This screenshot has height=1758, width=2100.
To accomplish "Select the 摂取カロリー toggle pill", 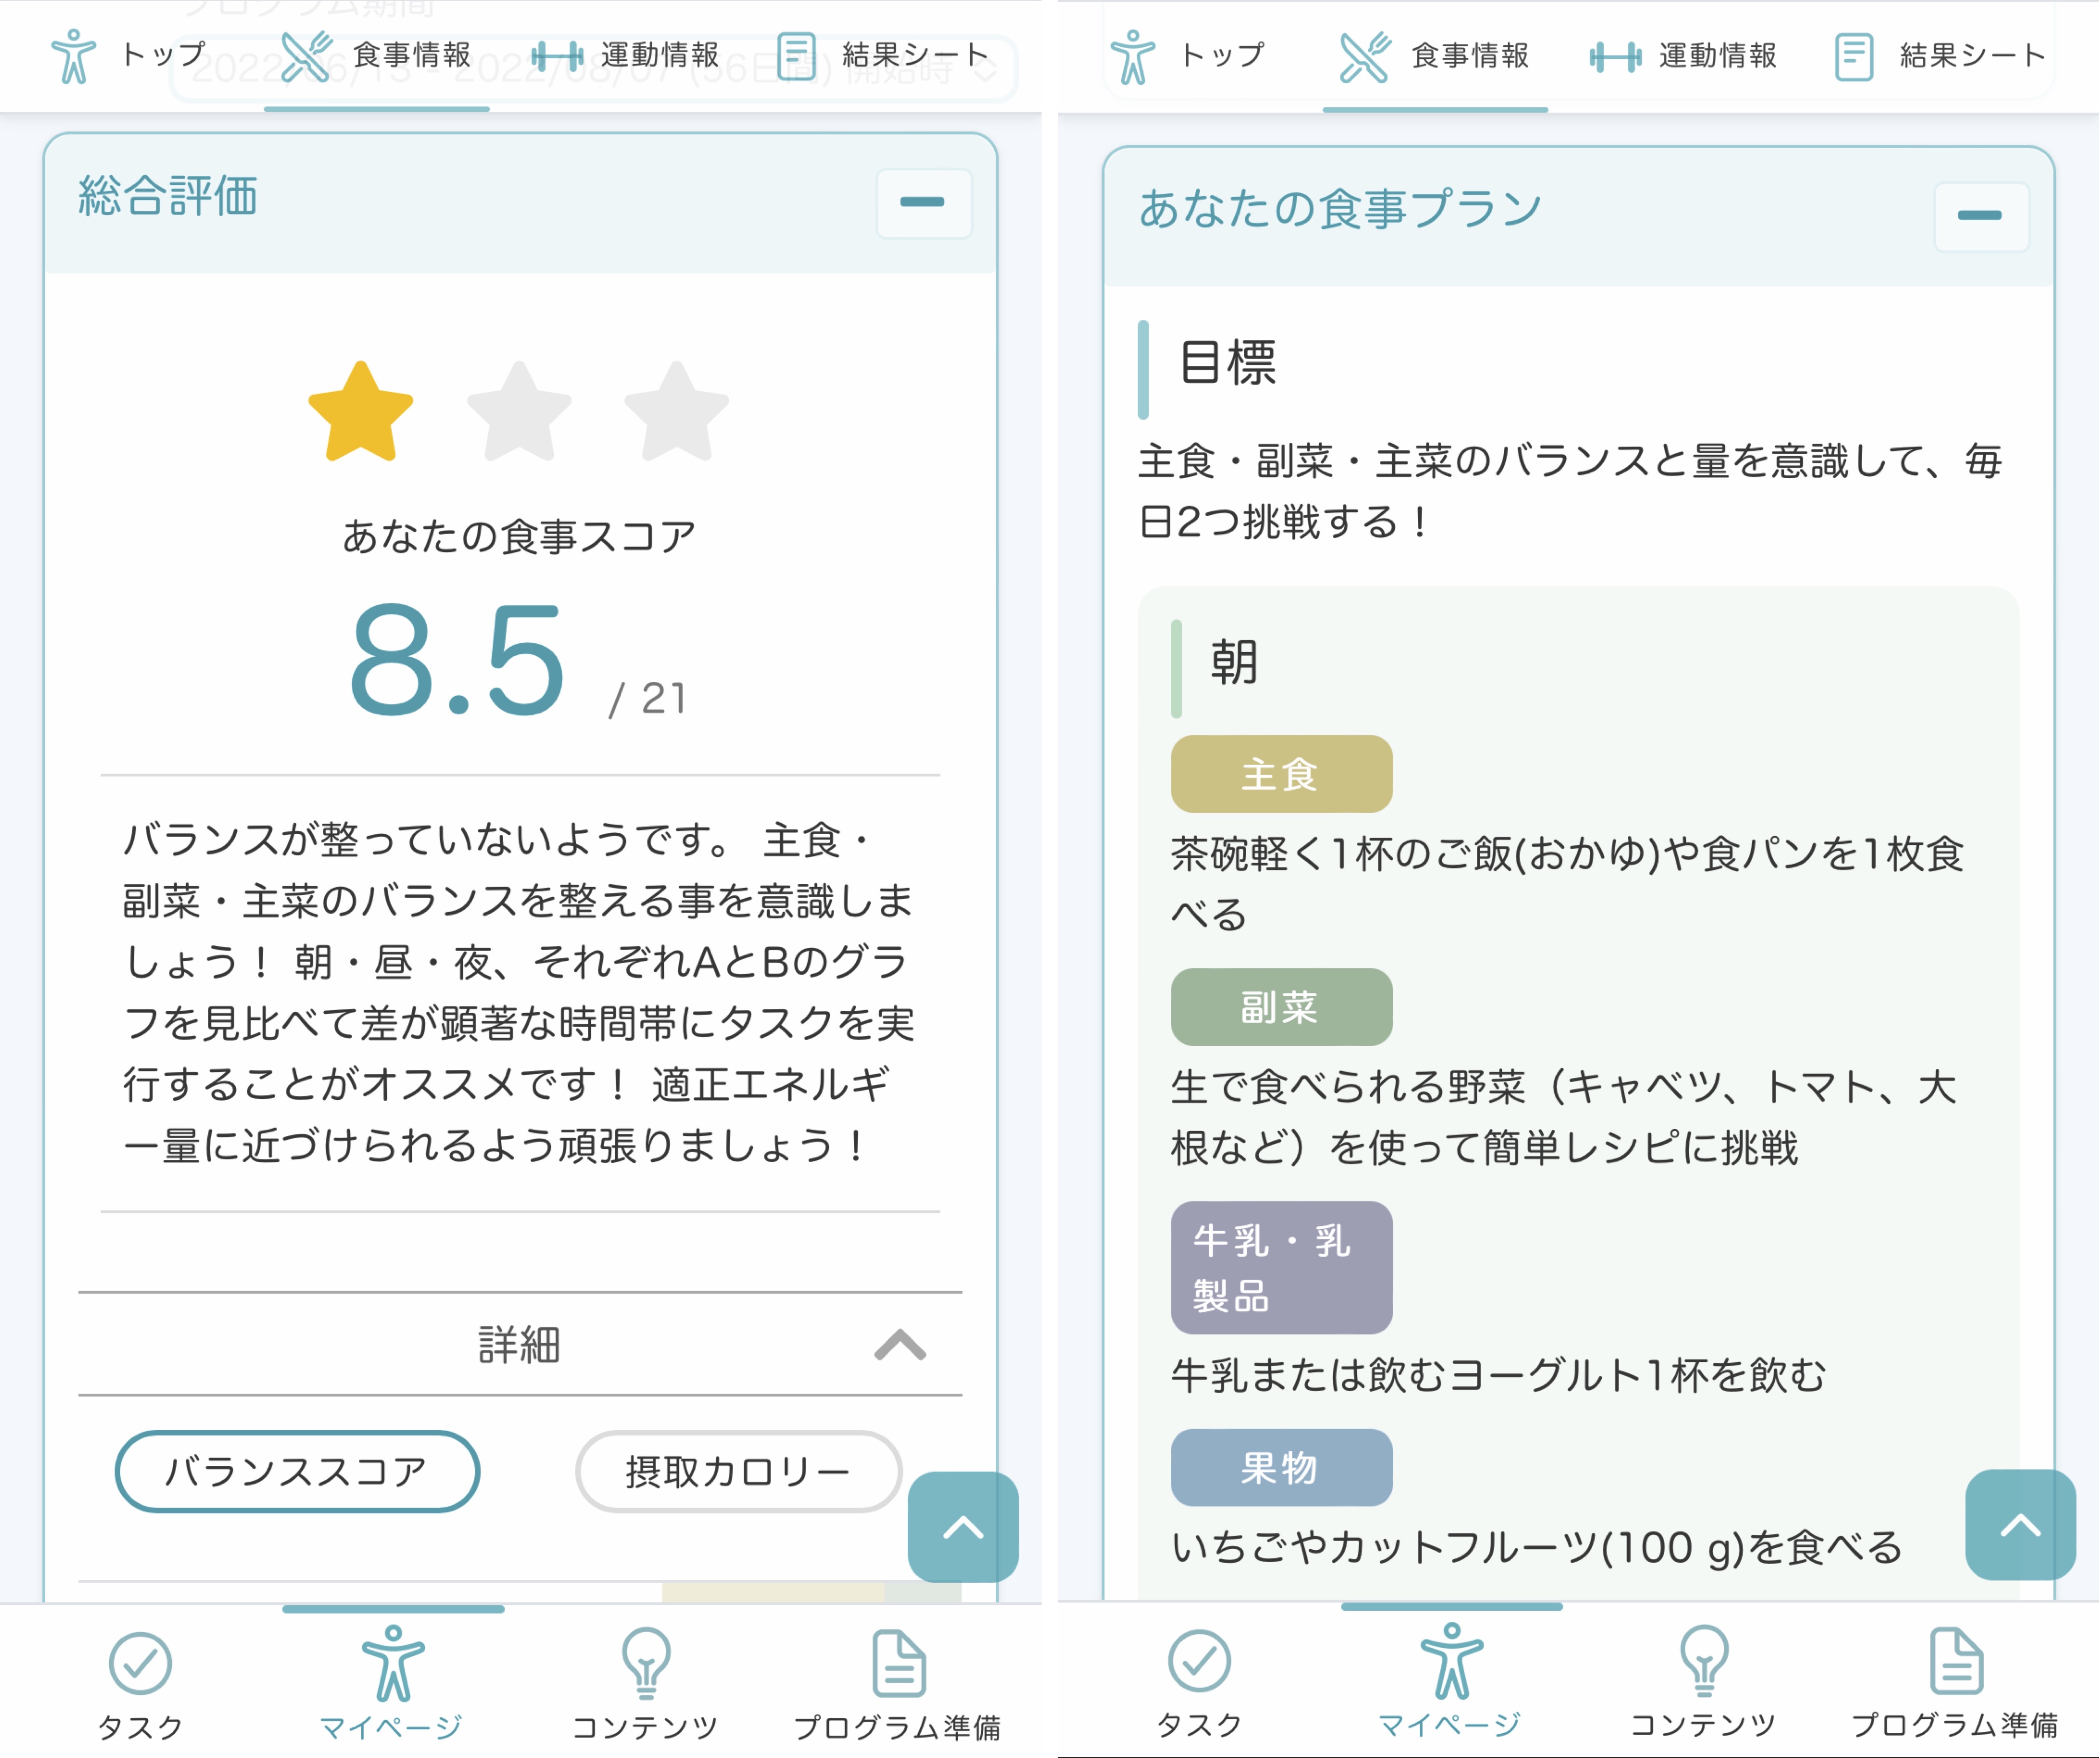I will click(738, 1471).
